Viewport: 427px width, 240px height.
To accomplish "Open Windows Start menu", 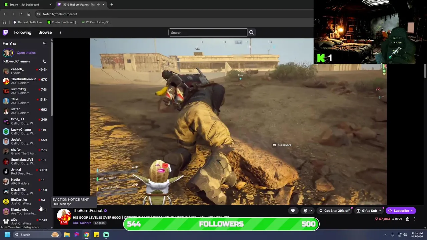I will coord(7,235).
